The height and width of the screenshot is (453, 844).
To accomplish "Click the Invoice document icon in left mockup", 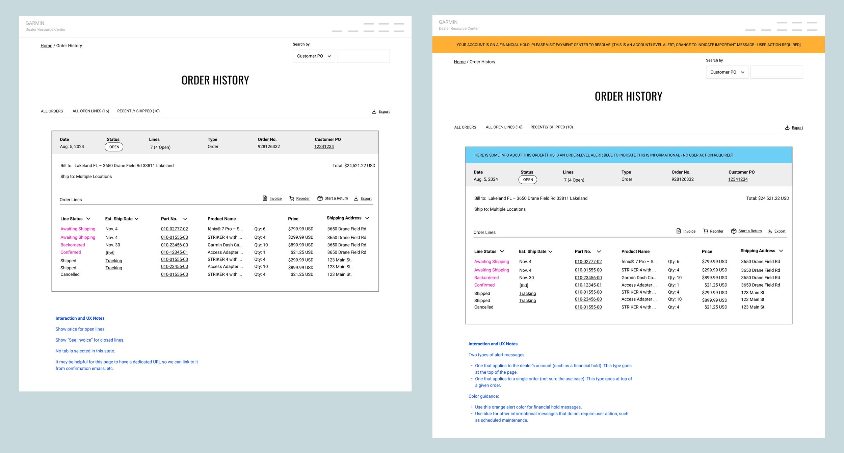I will click(265, 198).
